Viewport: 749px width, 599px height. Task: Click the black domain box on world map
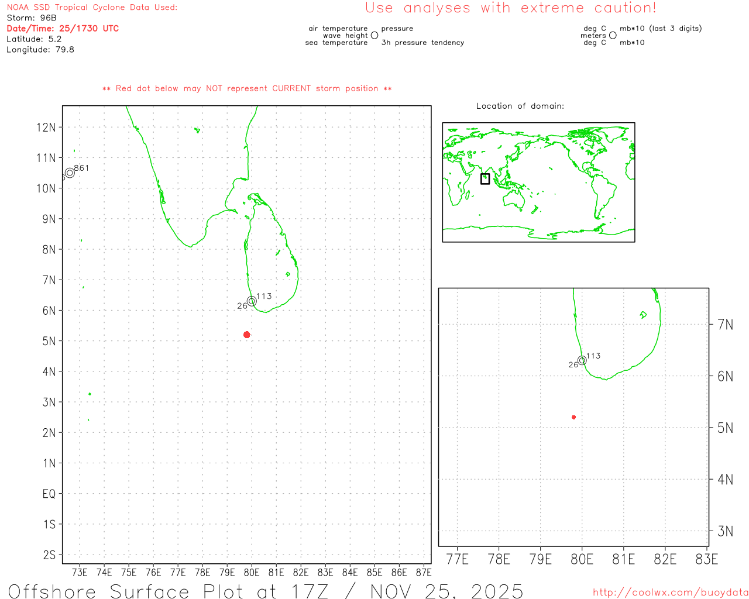coord(485,179)
